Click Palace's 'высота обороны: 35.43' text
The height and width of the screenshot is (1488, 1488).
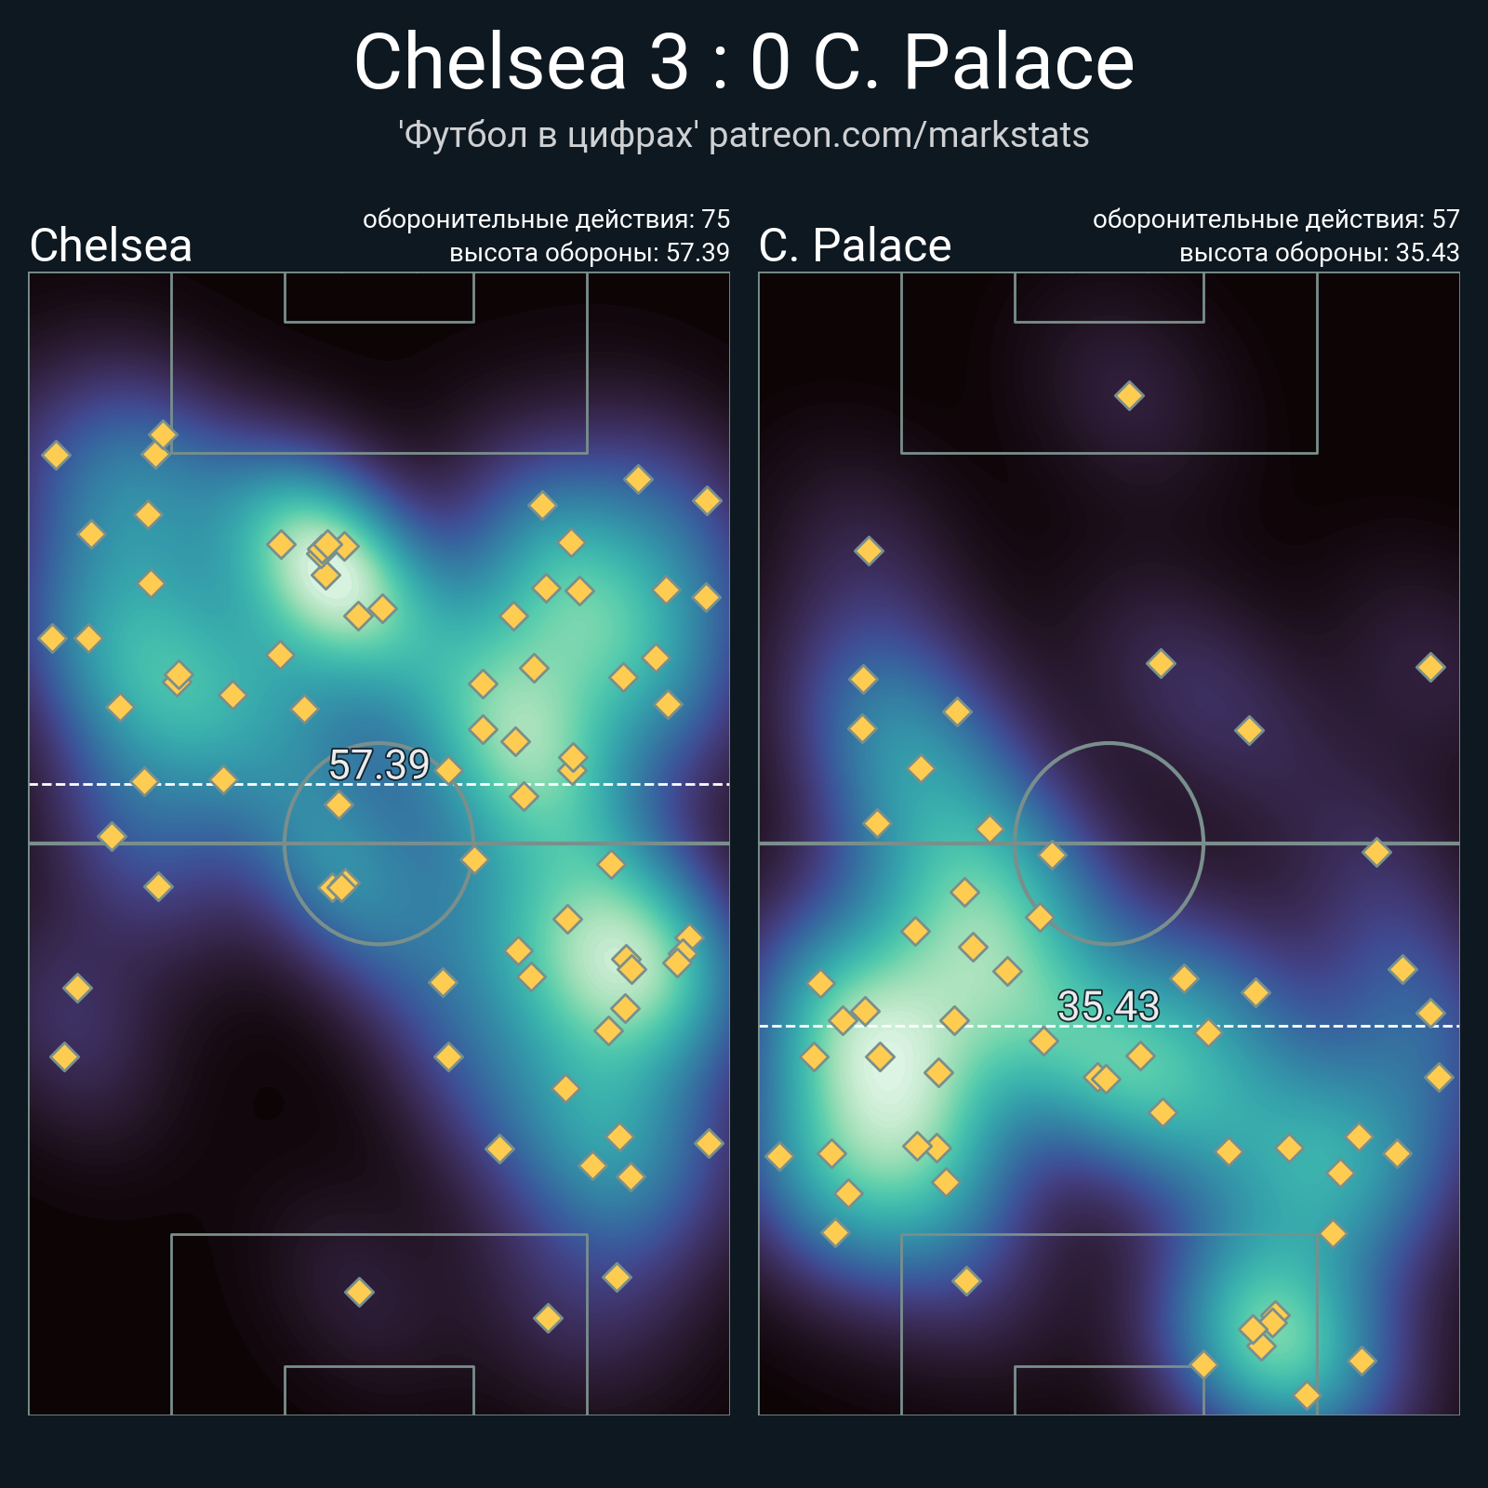(x=1319, y=253)
